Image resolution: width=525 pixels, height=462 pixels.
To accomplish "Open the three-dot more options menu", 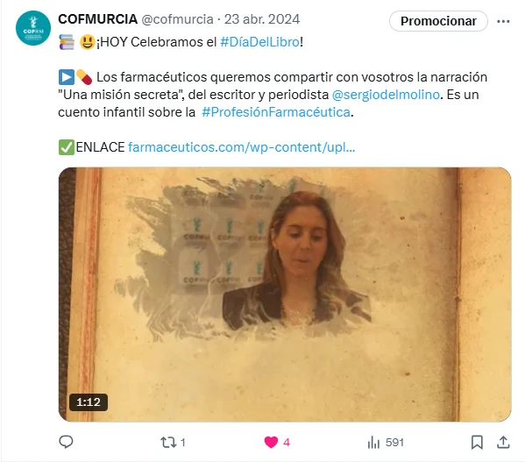I will point(503,21).
